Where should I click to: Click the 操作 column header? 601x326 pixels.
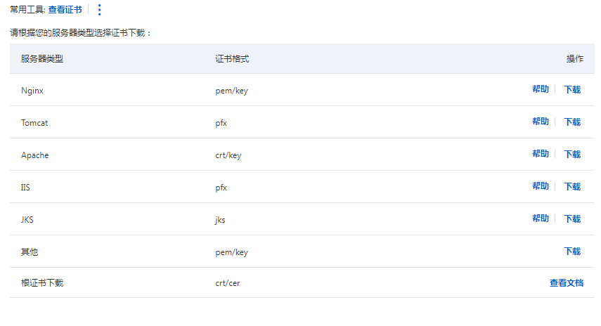(x=574, y=59)
